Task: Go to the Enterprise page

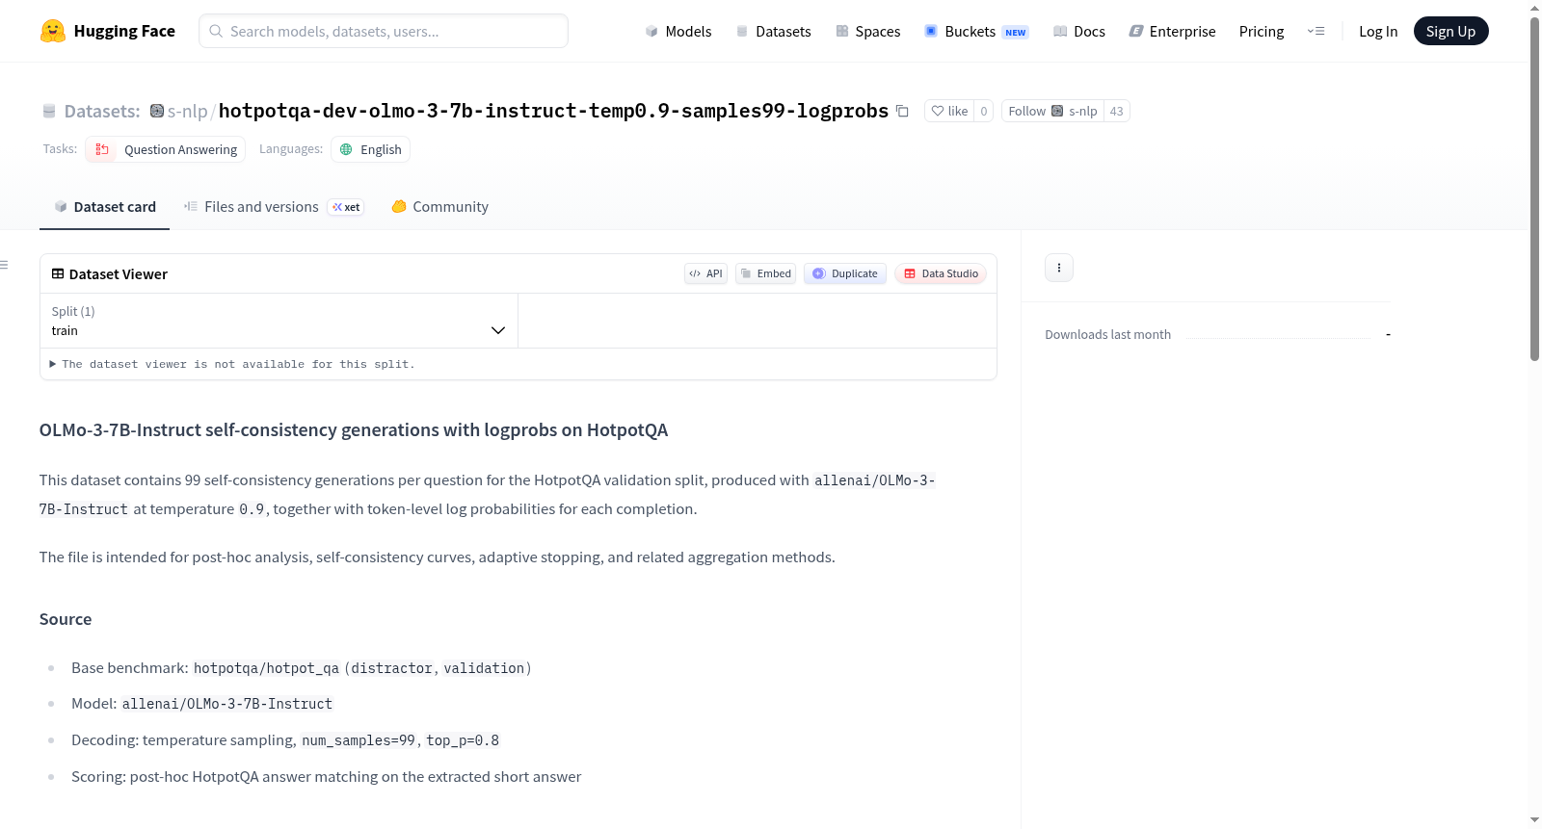Action: coord(1172,31)
